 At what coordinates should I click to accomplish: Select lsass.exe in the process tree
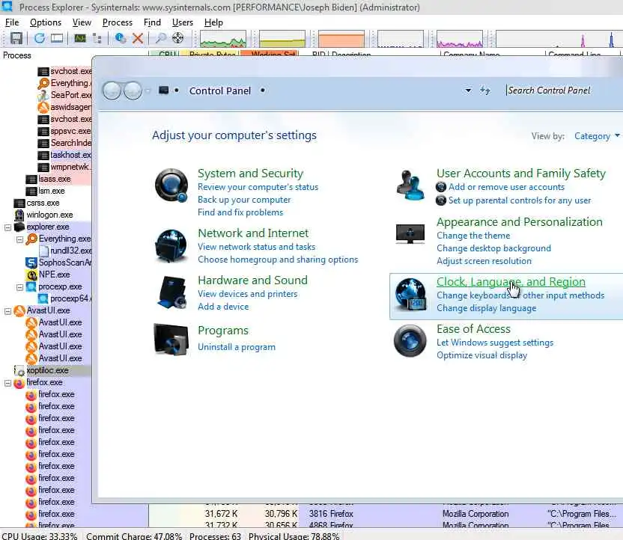54,180
